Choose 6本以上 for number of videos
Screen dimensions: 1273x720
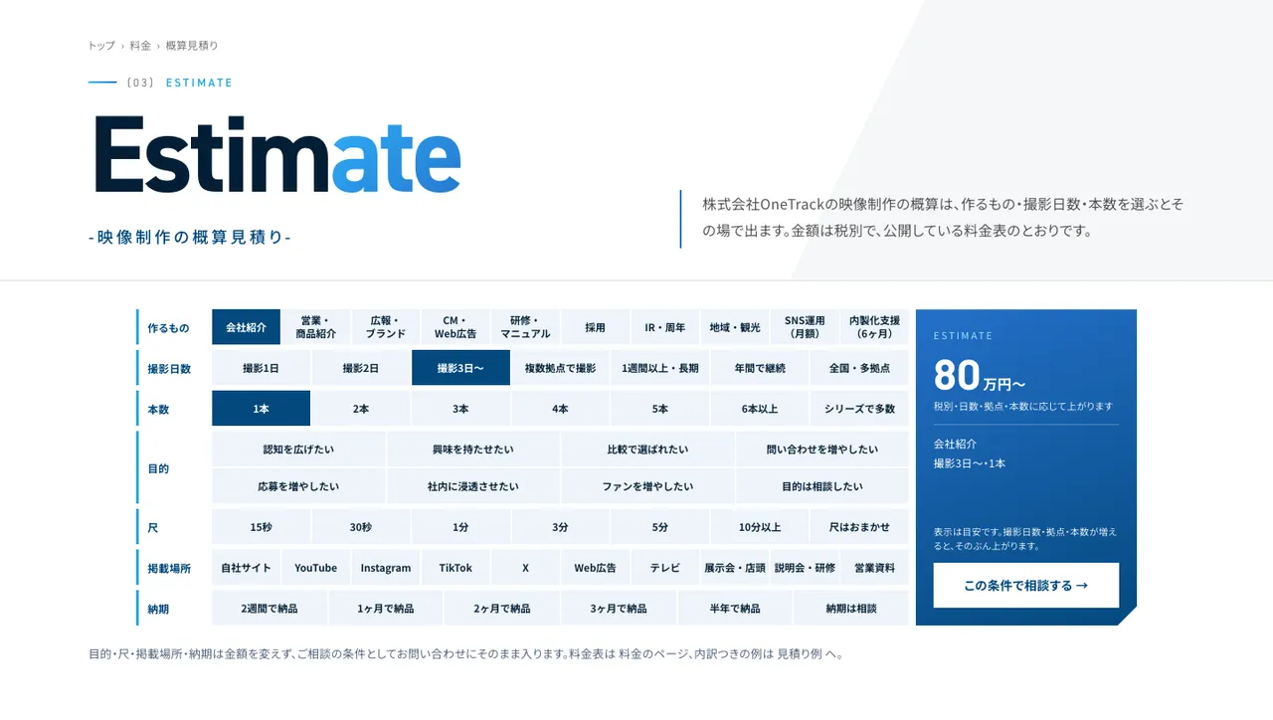tap(760, 409)
